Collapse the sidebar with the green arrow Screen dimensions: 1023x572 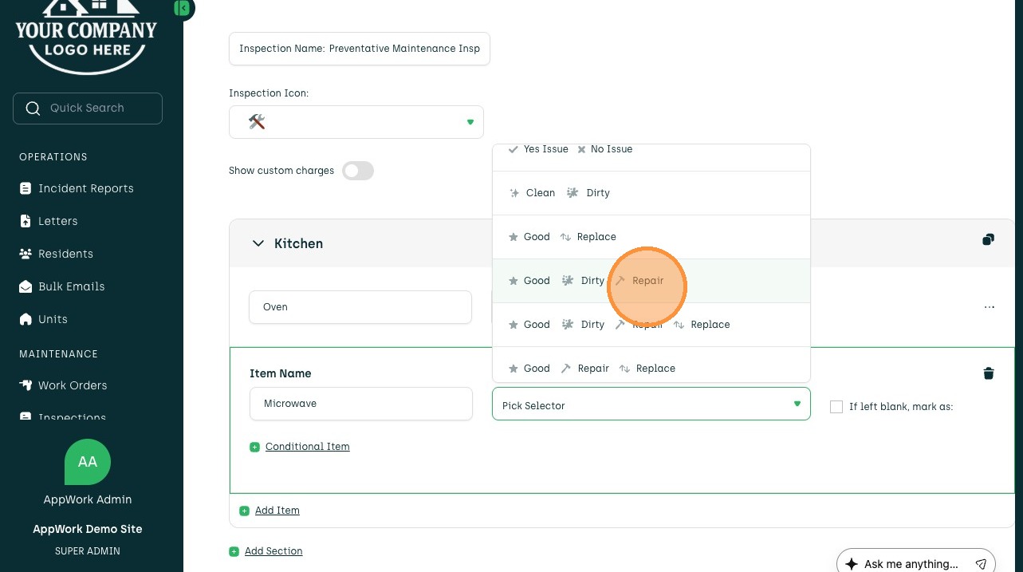(183, 8)
